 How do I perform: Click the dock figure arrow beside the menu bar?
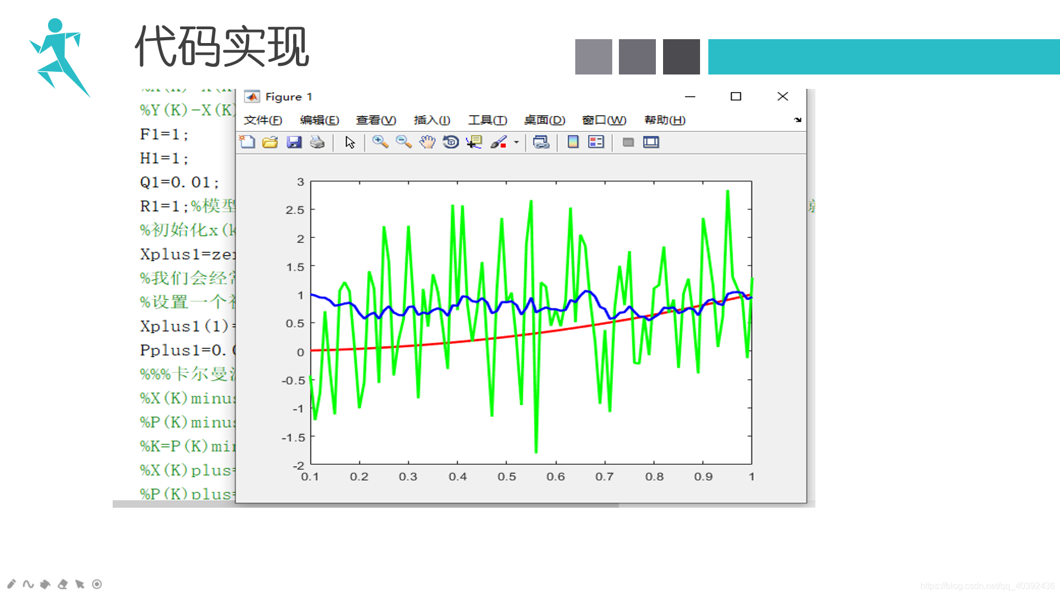798,119
